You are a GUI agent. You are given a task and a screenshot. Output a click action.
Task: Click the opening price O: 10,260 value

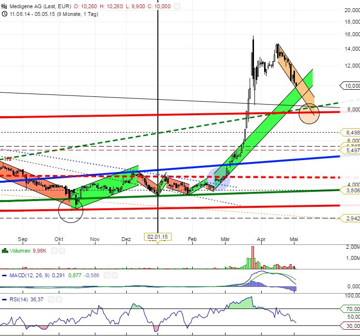[85, 6]
